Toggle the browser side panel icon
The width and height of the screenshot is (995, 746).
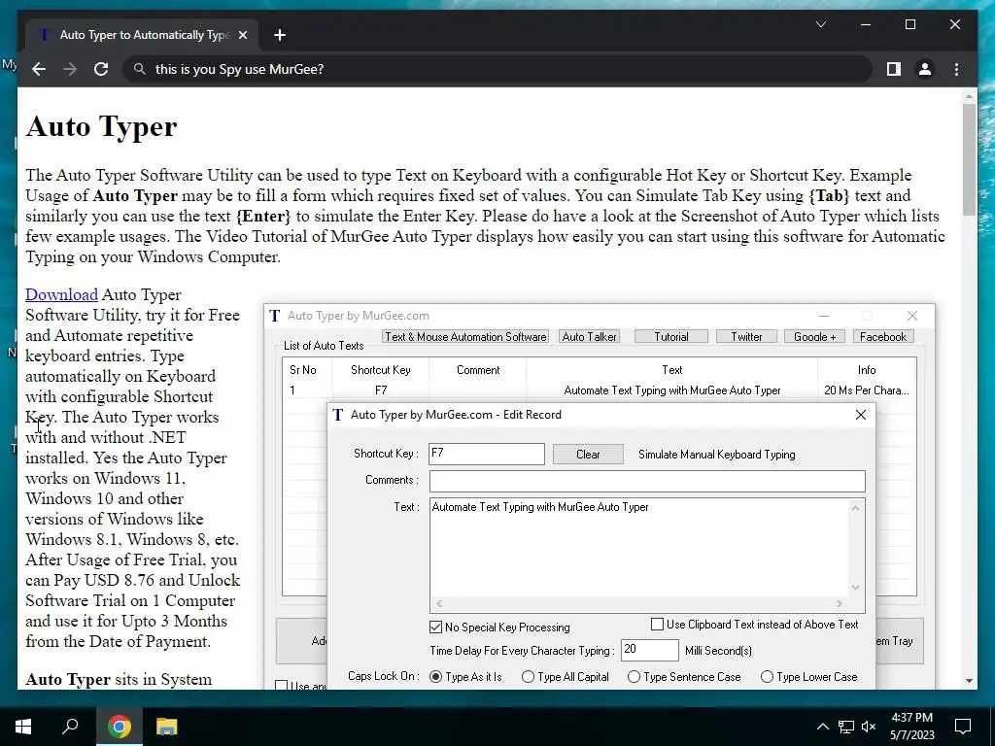pos(894,69)
